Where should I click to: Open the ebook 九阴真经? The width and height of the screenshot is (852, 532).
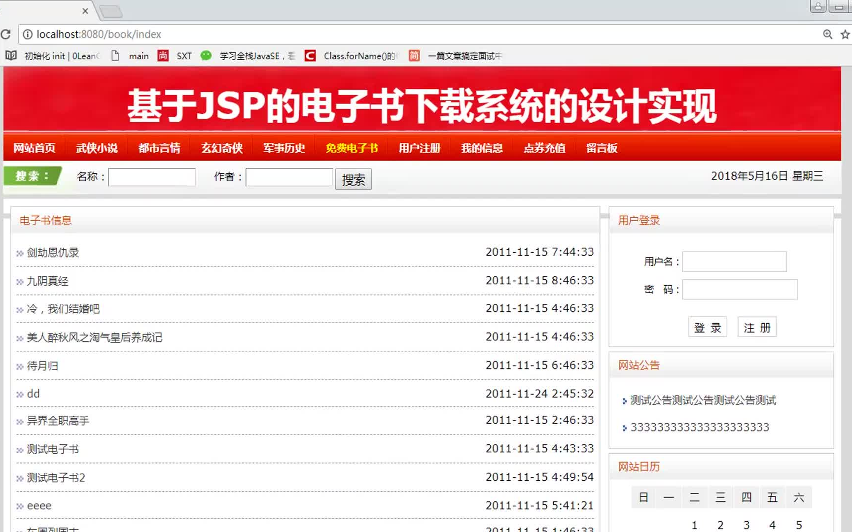(x=47, y=281)
